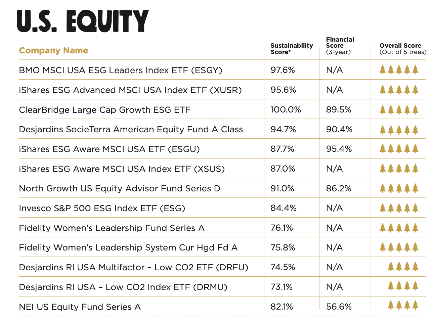This screenshot has width=432, height=323.
Task: Select the Financial Score (3-year) column header
Action: (x=340, y=46)
